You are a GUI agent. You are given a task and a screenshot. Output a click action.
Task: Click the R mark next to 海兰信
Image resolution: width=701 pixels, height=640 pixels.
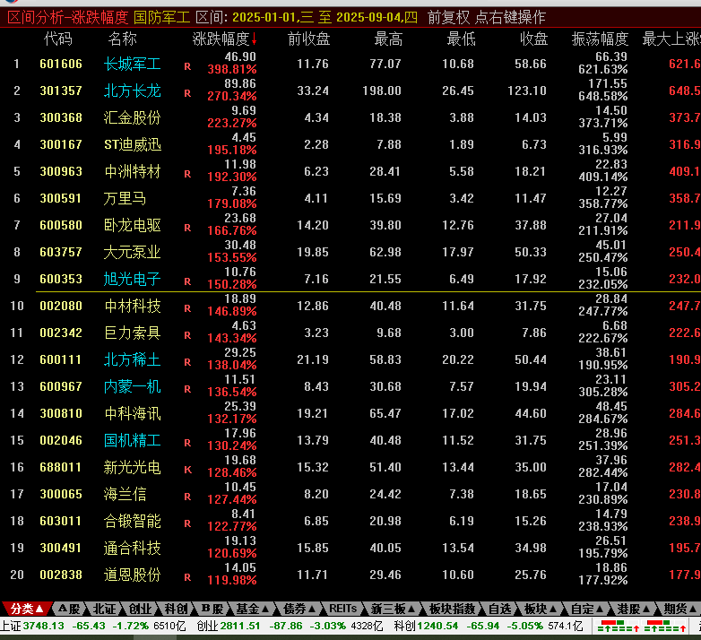click(x=187, y=497)
